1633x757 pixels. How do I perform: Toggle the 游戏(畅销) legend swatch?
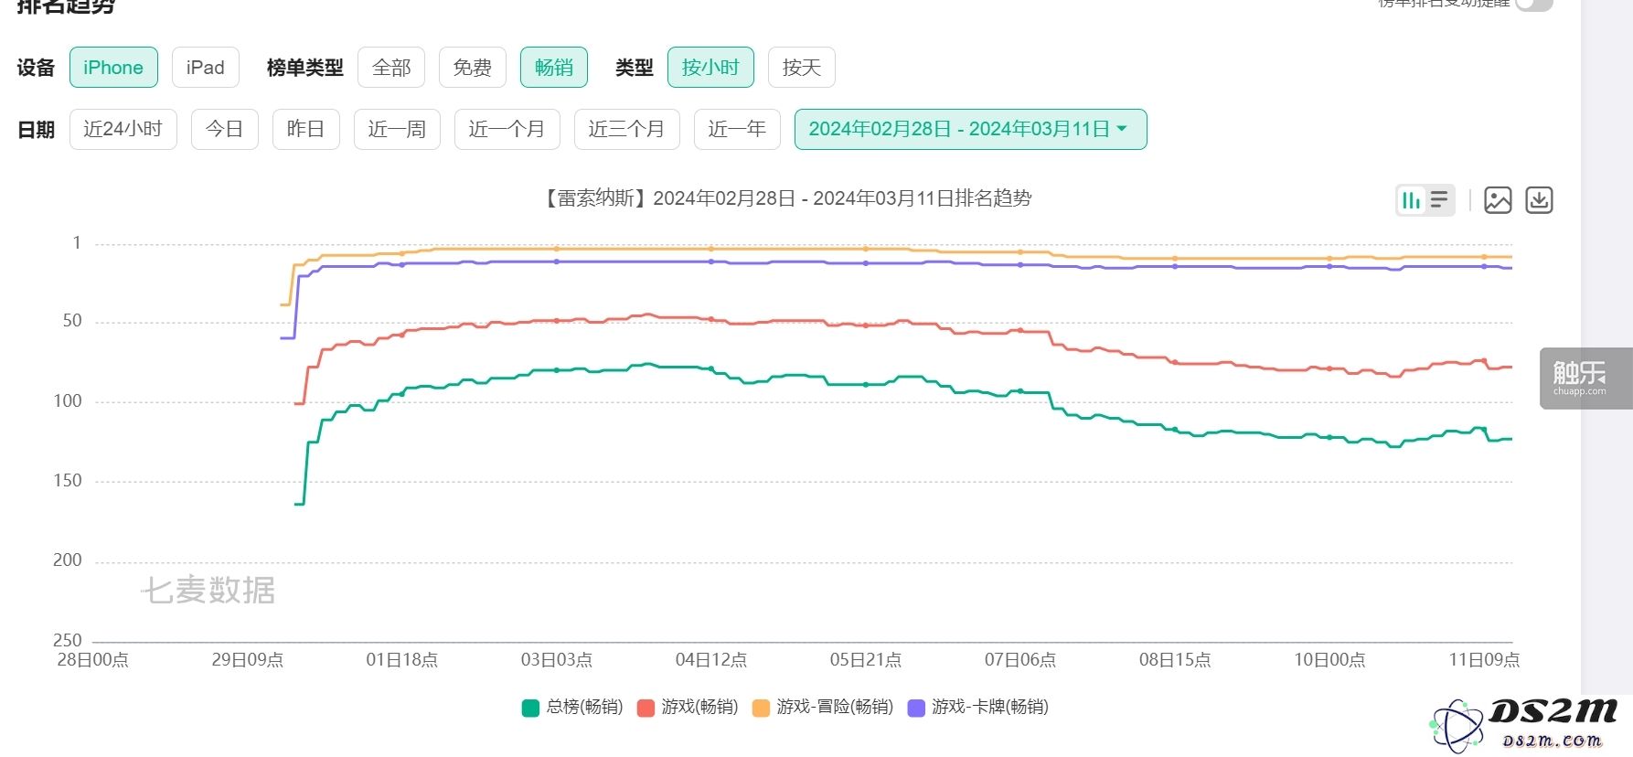point(646,708)
